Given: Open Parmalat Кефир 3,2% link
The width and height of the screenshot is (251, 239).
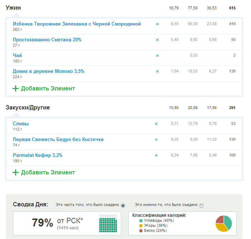Looking at the screenshot, I should (38, 155).
